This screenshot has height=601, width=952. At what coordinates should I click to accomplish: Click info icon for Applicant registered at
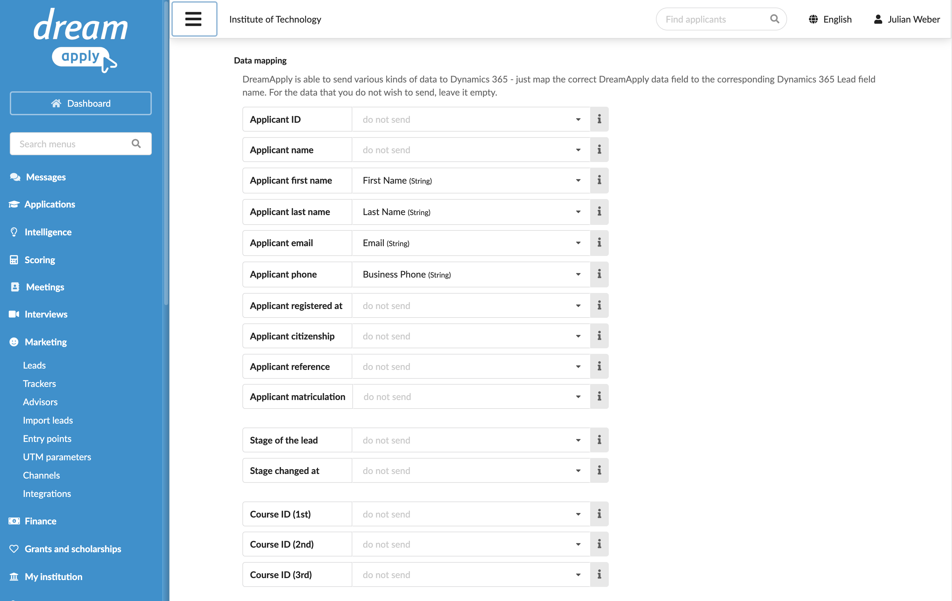pyautogui.click(x=599, y=305)
